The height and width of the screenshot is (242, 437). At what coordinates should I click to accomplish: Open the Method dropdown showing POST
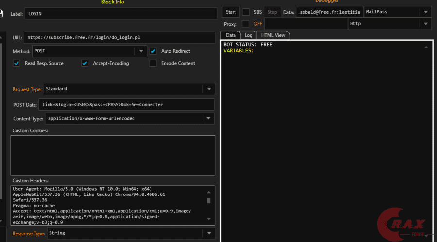point(140,51)
